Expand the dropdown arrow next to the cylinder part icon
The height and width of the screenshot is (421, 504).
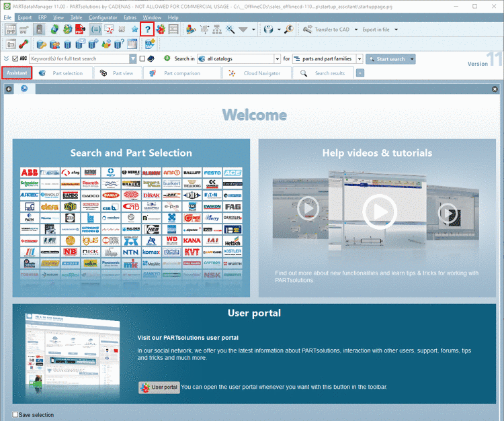click(x=279, y=30)
